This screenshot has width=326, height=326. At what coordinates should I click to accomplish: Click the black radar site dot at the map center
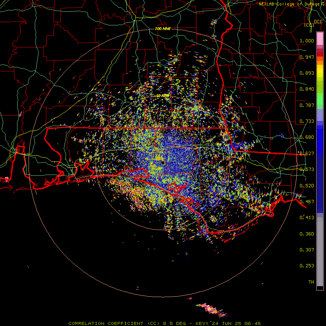163,163
